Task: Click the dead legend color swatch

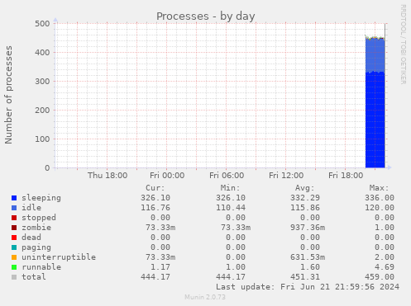Action: (x=14, y=238)
